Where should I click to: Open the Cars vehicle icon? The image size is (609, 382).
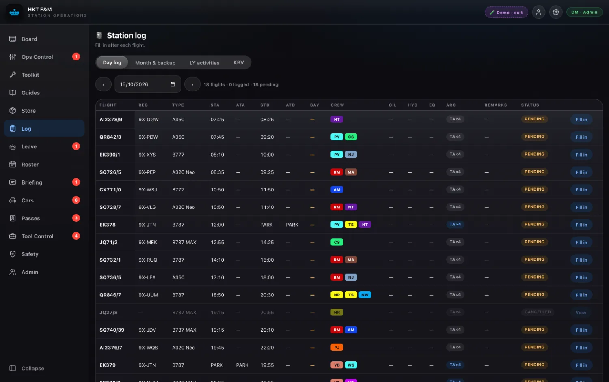(13, 200)
